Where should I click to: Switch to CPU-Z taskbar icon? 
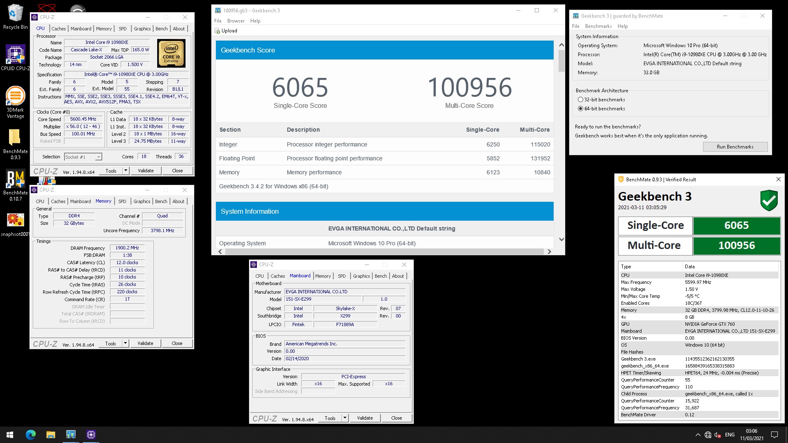(x=91, y=434)
